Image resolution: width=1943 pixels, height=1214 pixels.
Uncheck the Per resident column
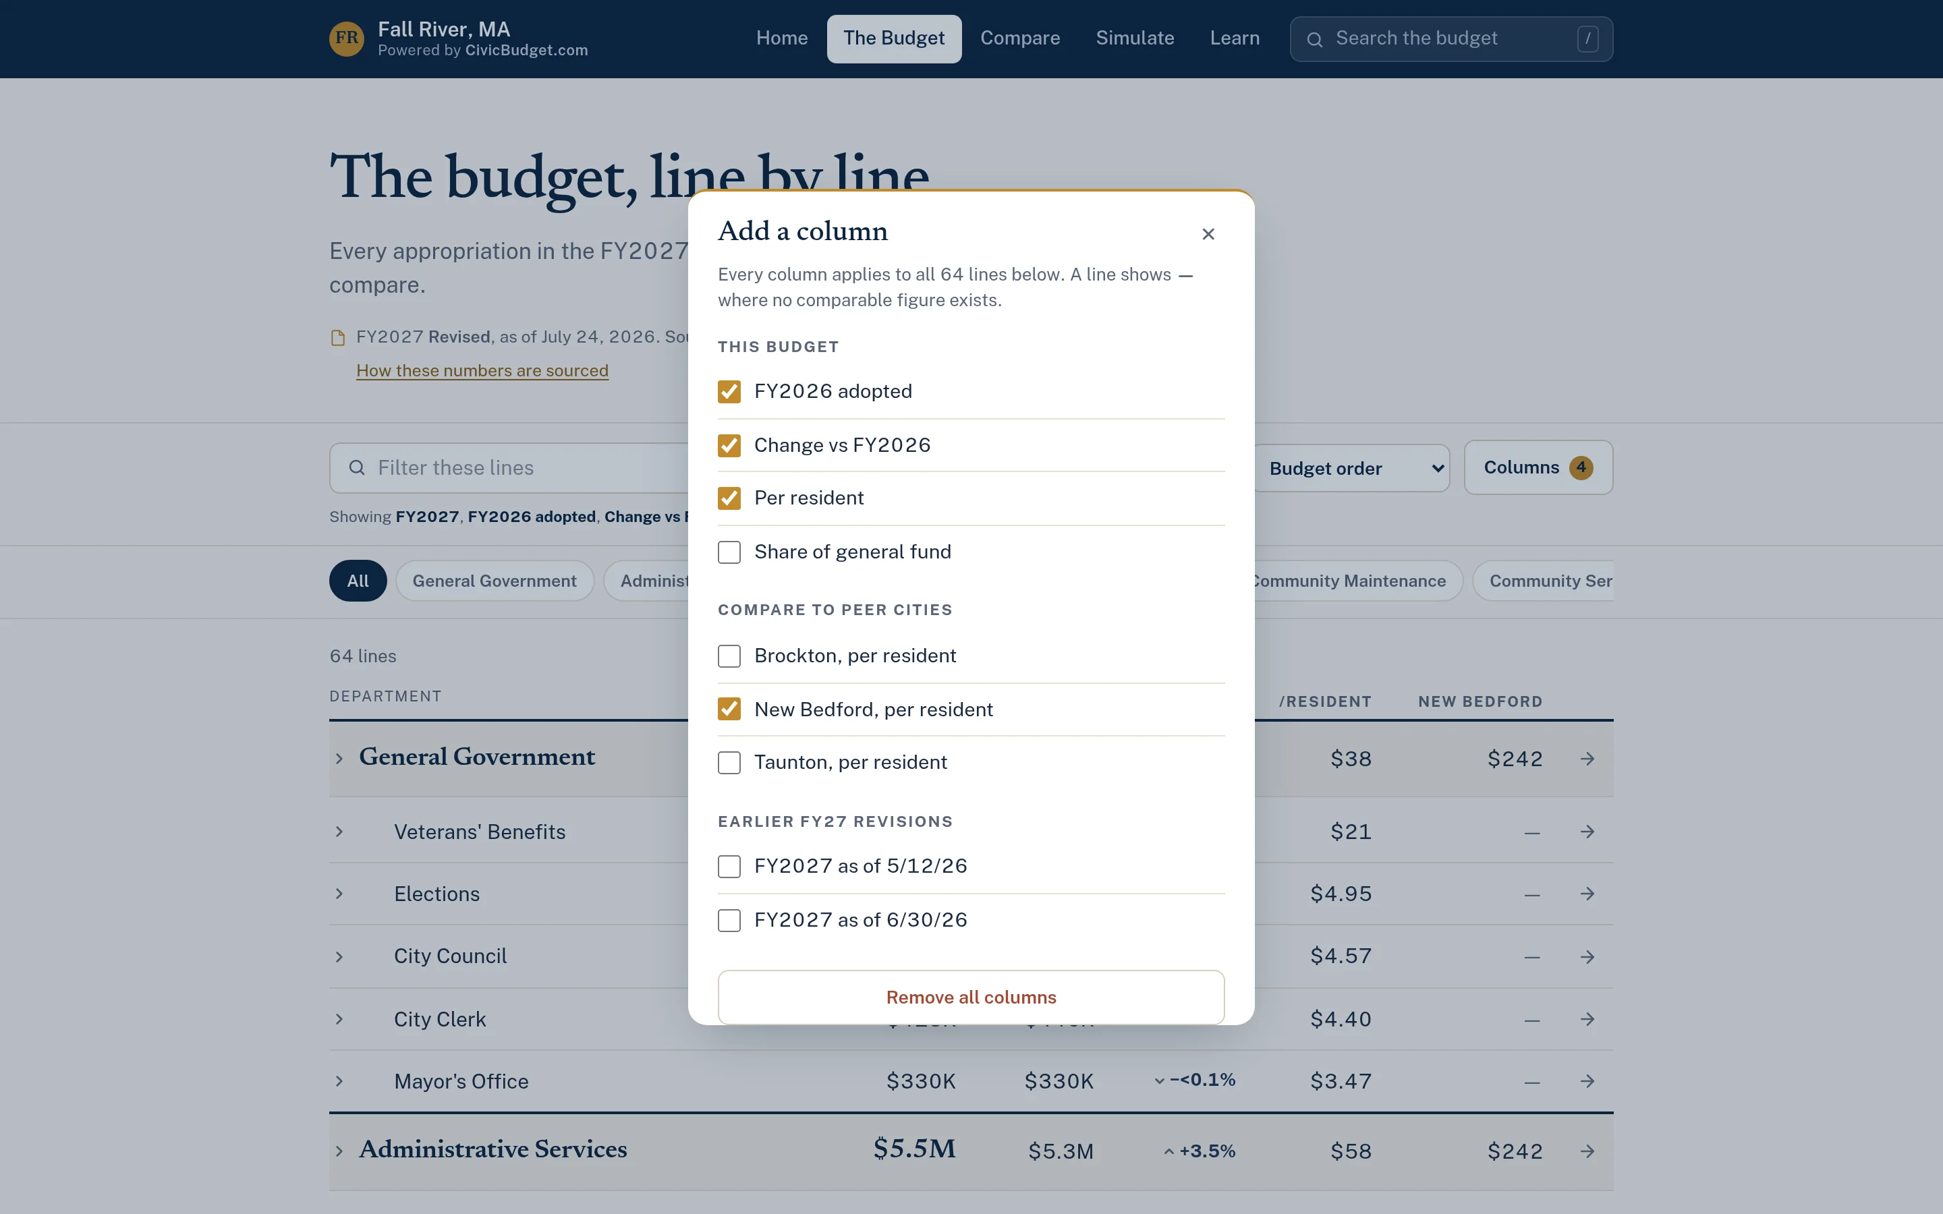729,498
